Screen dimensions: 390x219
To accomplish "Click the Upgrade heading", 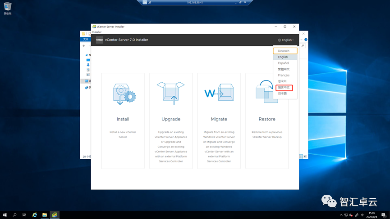I will pyautogui.click(x=171, y=119).
